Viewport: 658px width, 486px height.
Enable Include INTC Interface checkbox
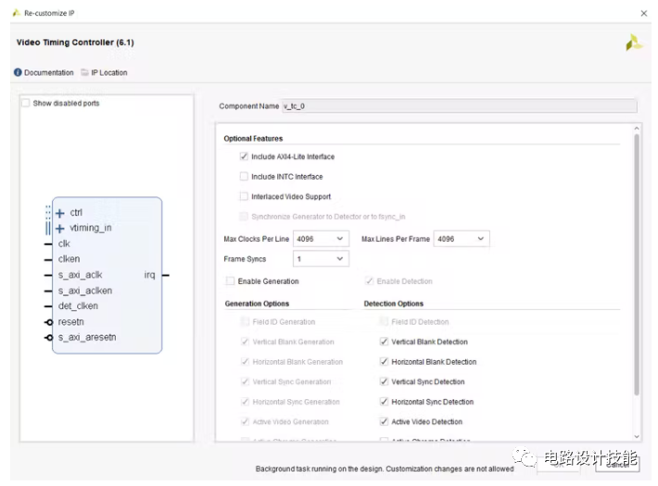click(244, 177)
